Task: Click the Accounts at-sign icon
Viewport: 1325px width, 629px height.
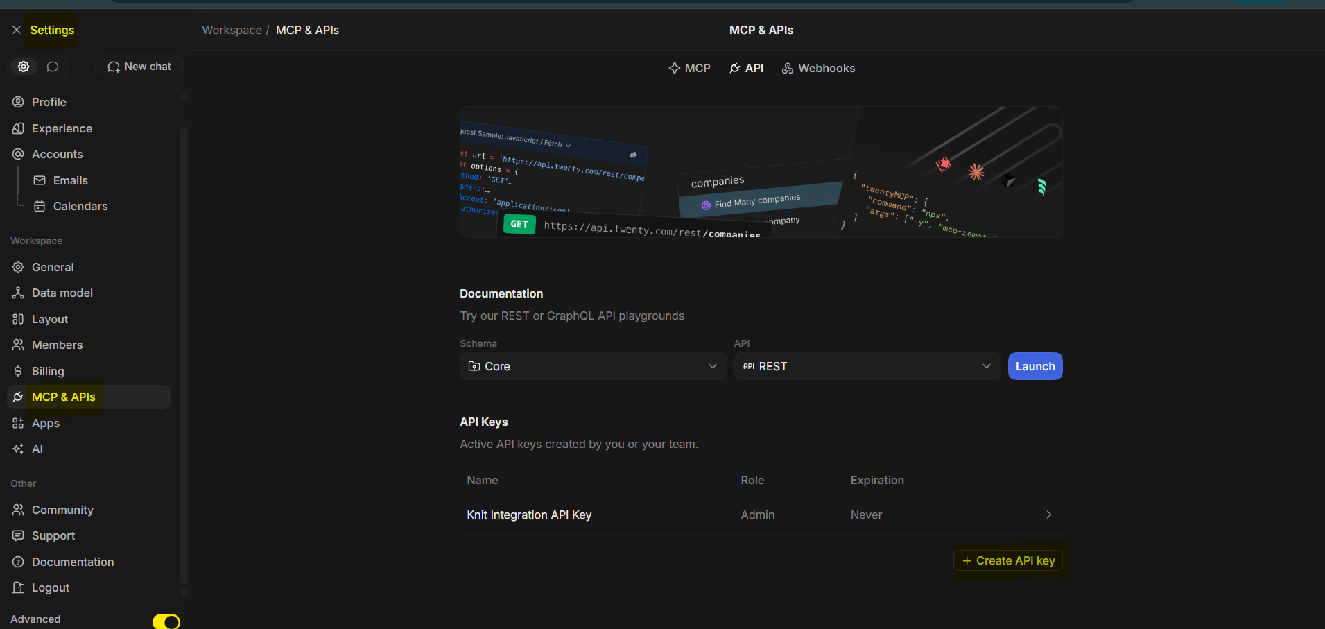Action: tap(18, 154)
